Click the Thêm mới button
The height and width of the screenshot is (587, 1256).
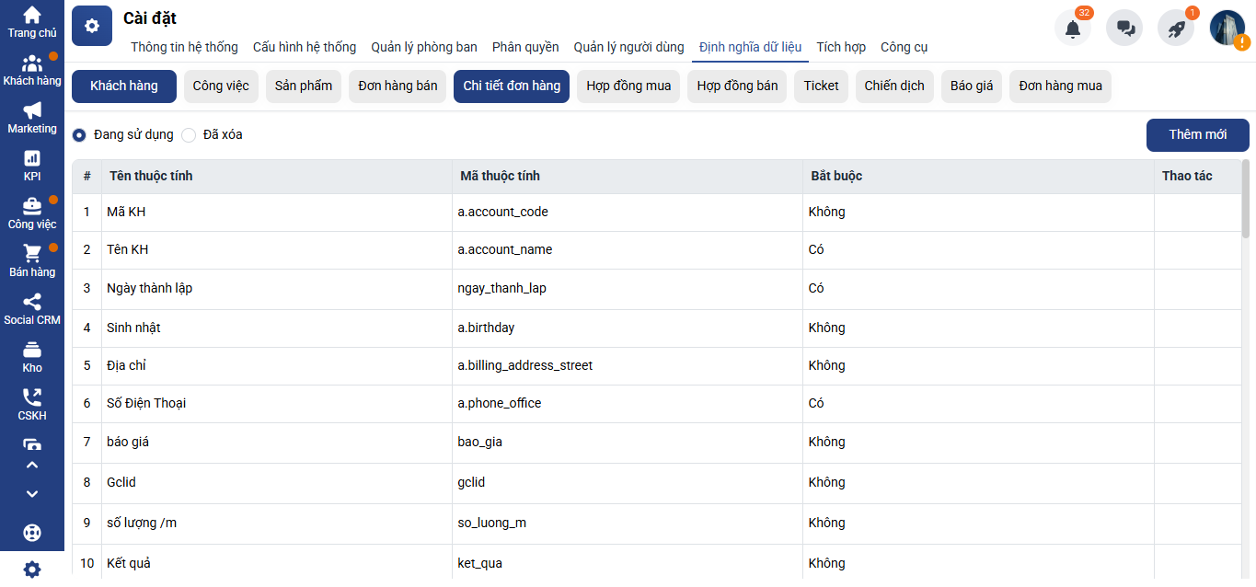pos(1197,134)
